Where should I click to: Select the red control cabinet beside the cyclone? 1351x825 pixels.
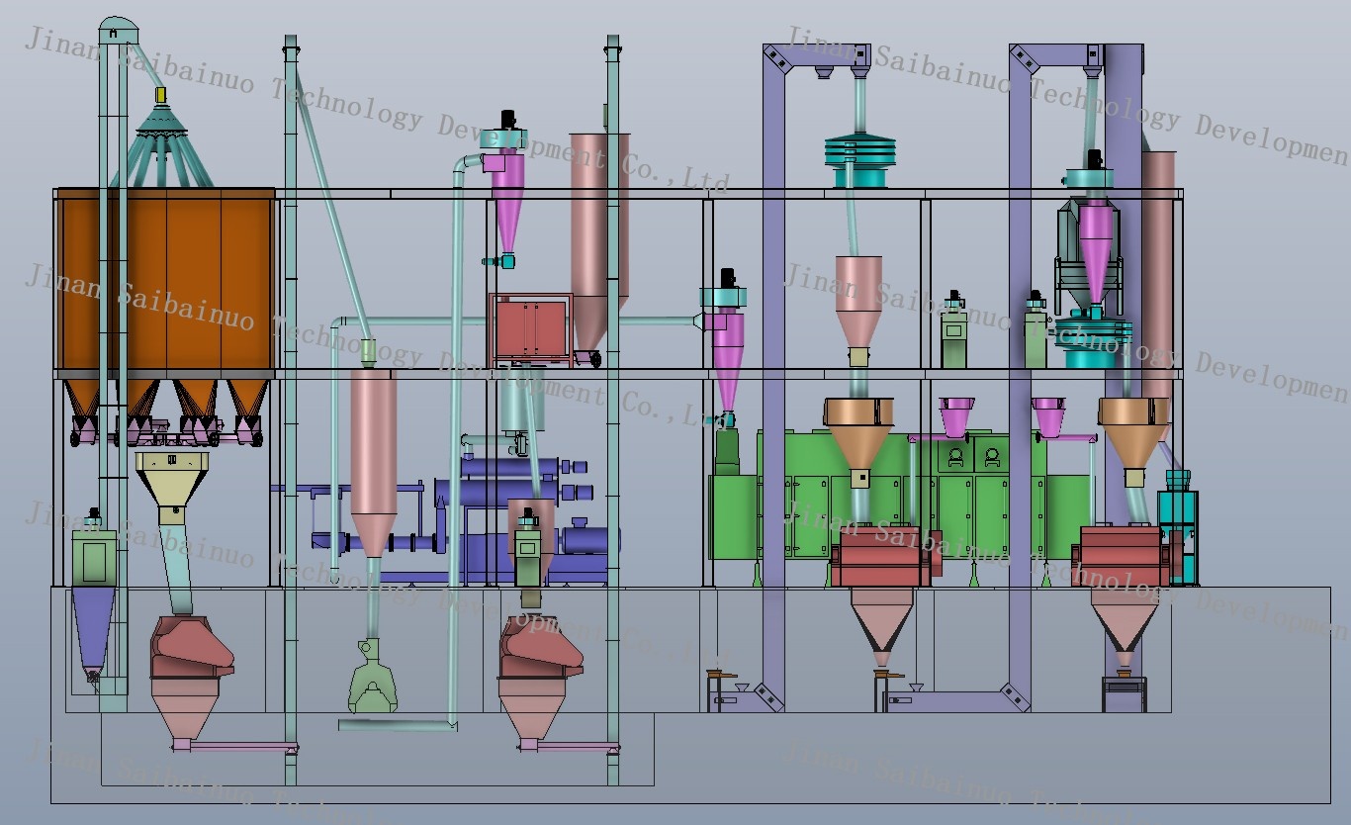tap(527, 326)
